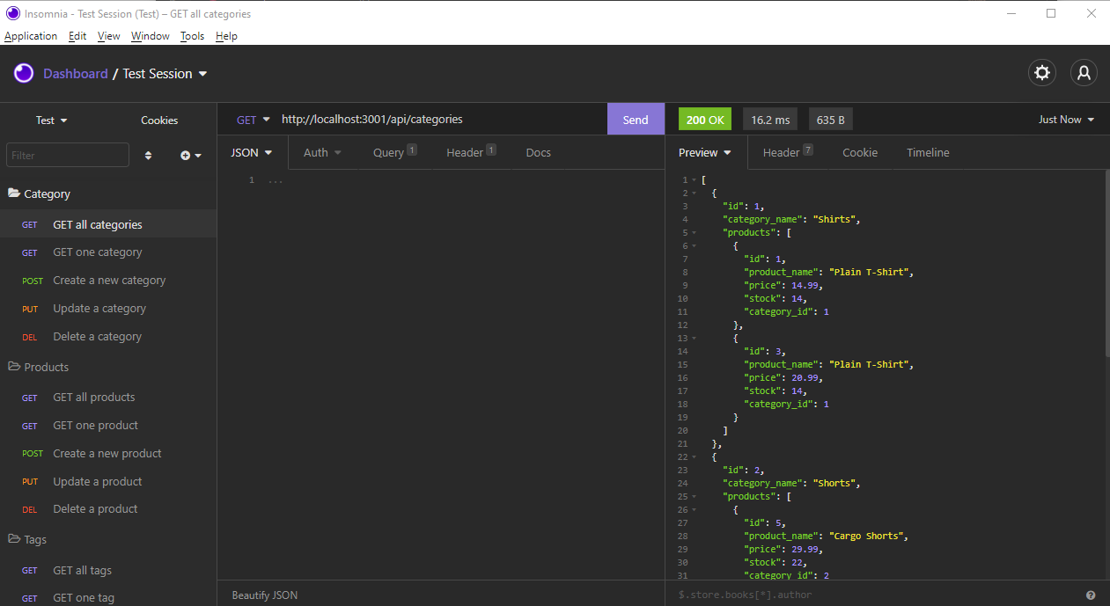
Task: Open the View menu
Action: tap(109, 36)
